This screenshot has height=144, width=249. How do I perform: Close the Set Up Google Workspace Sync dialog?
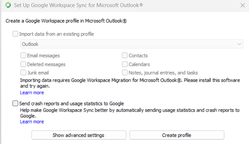[x=242, y=5]
